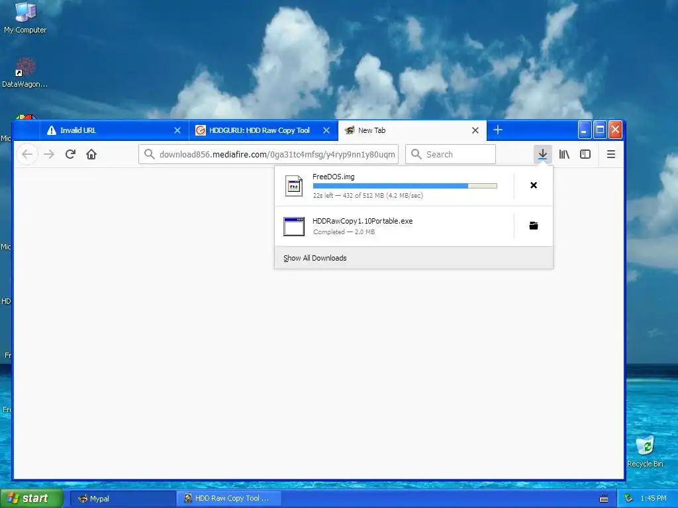This screenshot has width=678, height=508.
Task: Switch to the Invalid URL tab
Action: [x=115, y=130]
